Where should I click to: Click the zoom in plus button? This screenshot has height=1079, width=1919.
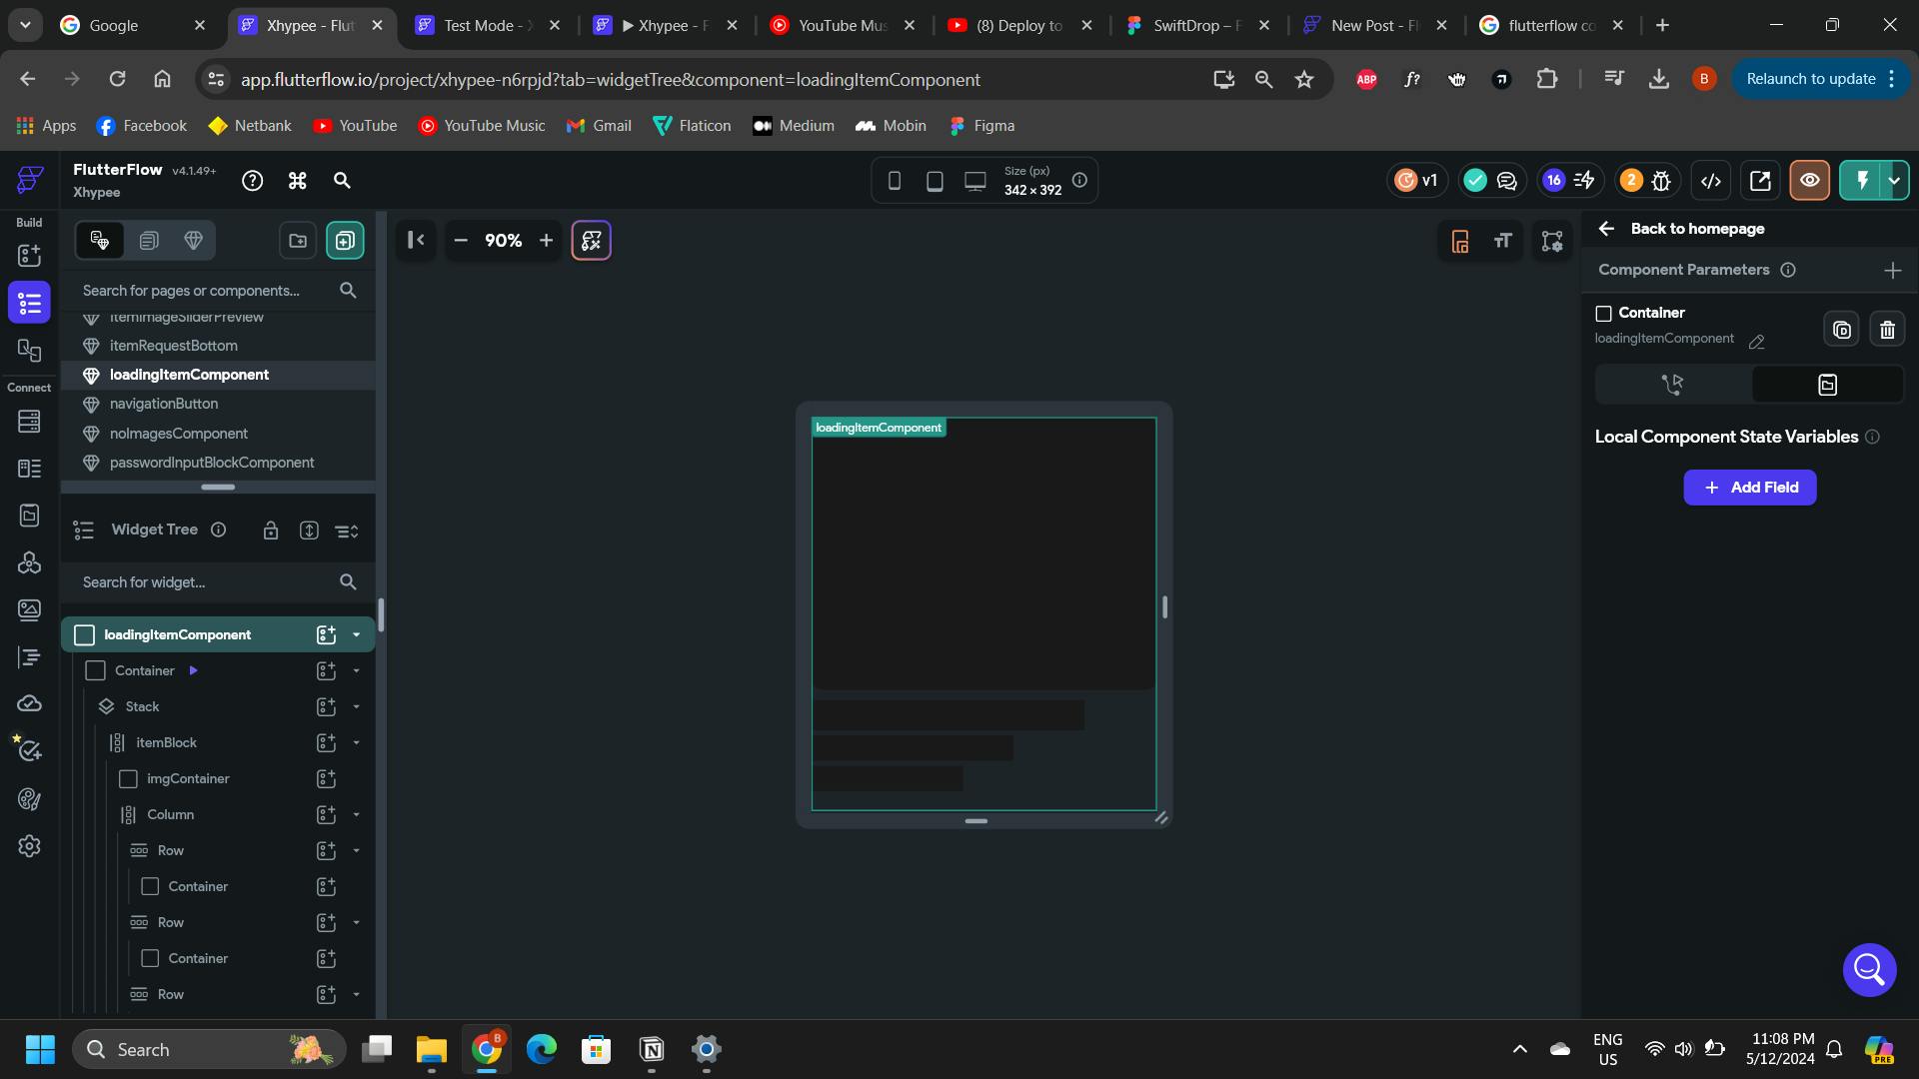click(x=546, y=241)
